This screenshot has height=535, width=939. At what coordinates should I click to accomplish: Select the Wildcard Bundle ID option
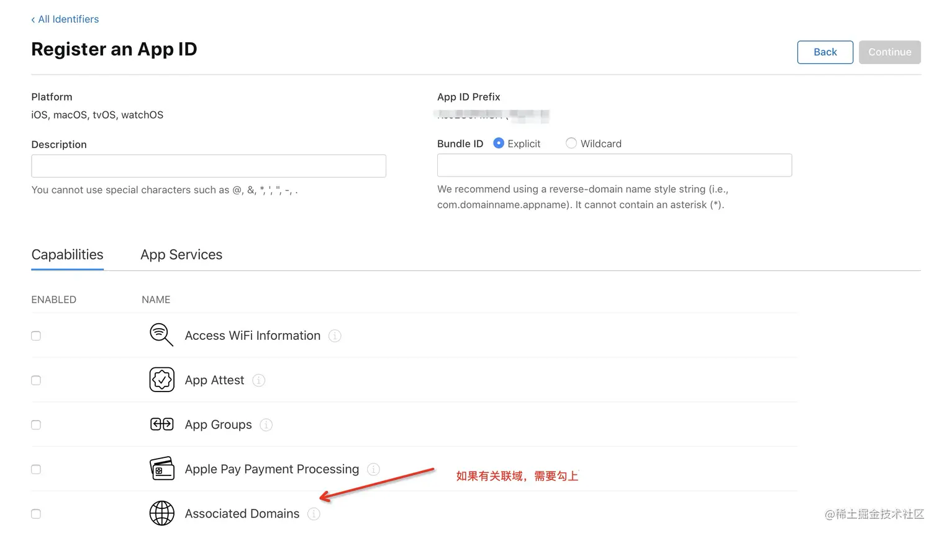571,144
